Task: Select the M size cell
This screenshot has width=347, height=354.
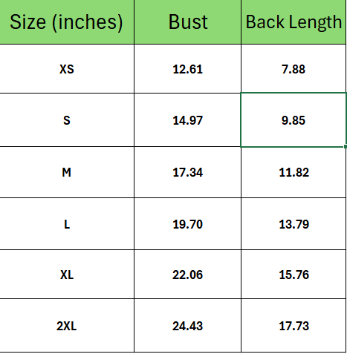Action: point(67,172)
